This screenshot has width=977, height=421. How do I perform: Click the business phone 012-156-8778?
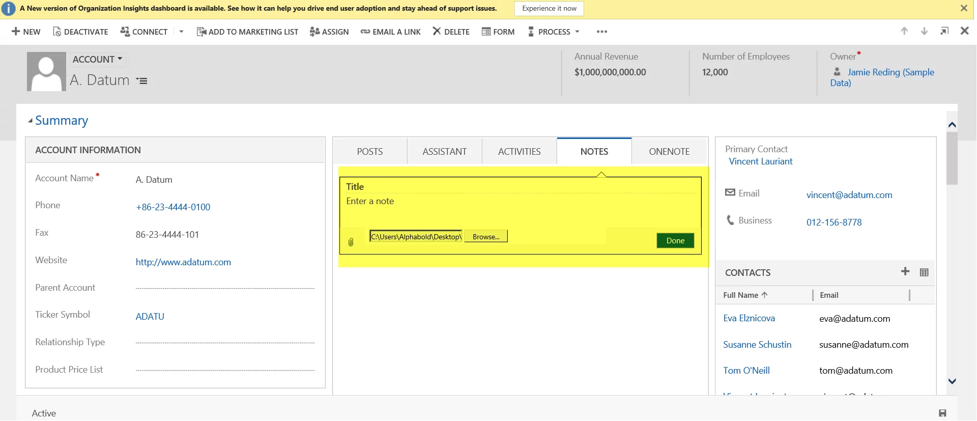coord(834,222)
